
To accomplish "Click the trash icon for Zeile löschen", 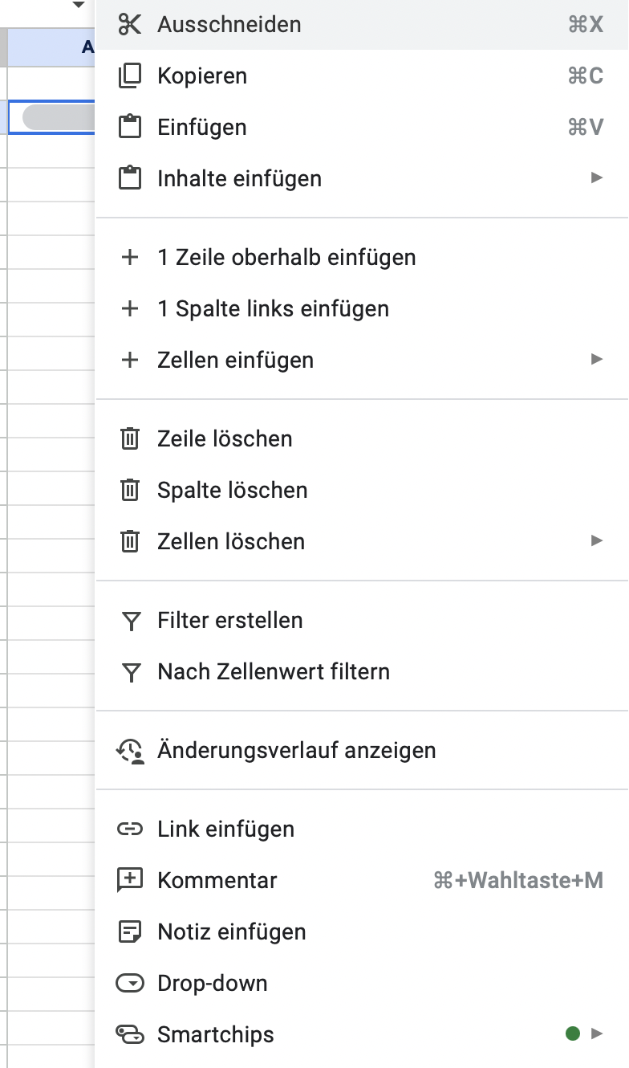I will tap(129, 439).
